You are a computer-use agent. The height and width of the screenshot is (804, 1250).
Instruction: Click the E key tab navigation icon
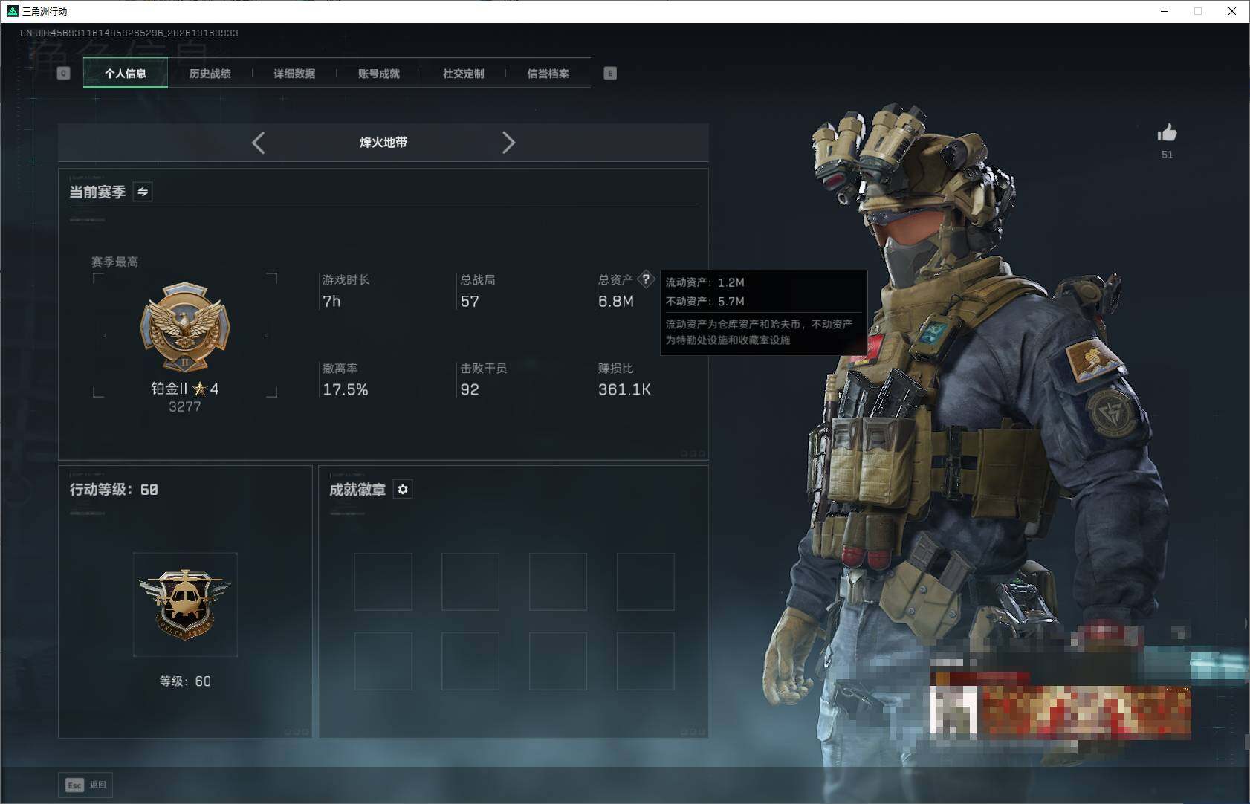click(610, 73)
